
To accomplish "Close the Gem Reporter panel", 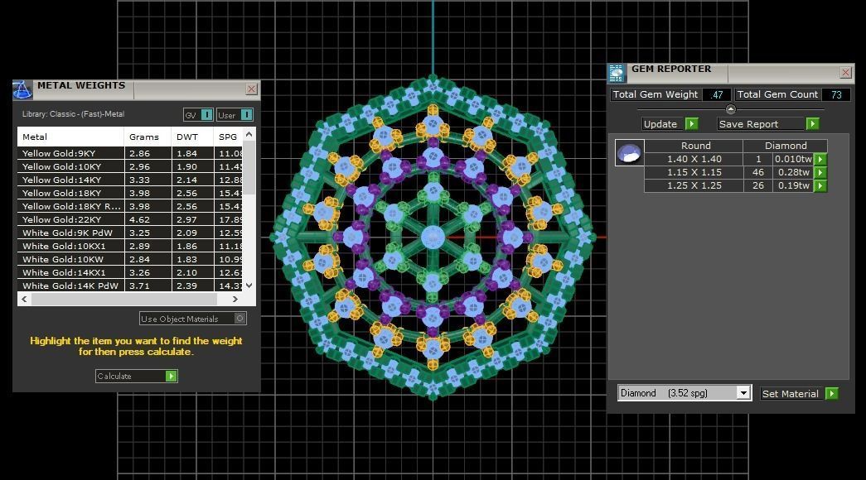I will point(845,72).
